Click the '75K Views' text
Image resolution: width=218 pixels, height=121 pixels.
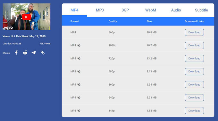(x=45, y=44)
